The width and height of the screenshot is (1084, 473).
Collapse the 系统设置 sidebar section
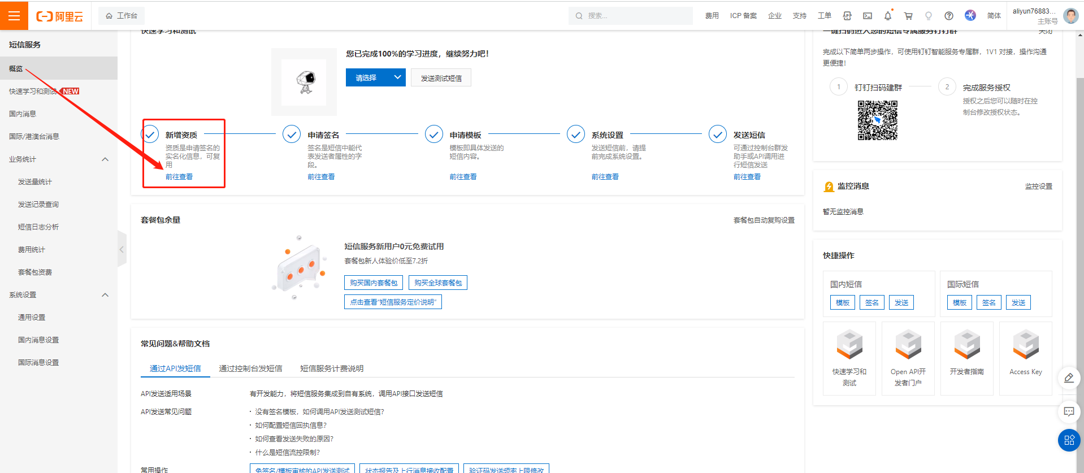tap(105, 295)
